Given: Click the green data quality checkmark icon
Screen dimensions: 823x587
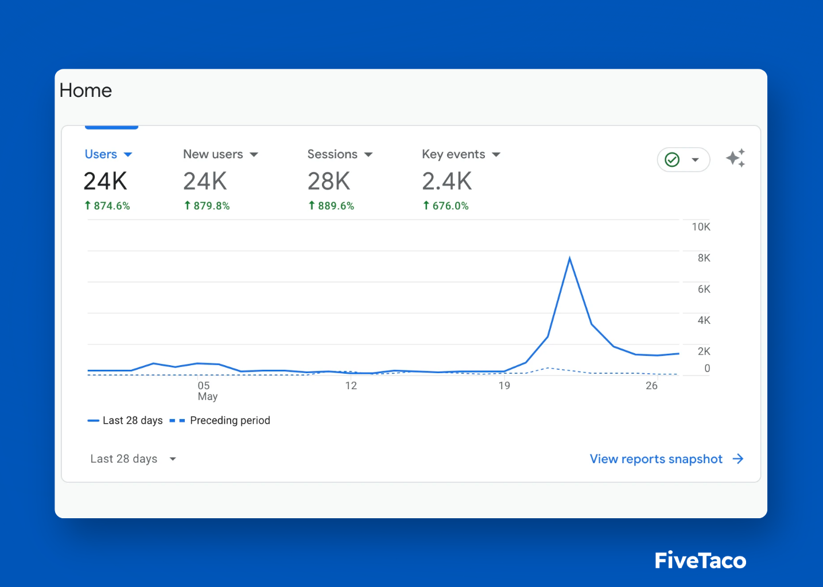Looking at the screenshot, I should (x=672, y=159).
